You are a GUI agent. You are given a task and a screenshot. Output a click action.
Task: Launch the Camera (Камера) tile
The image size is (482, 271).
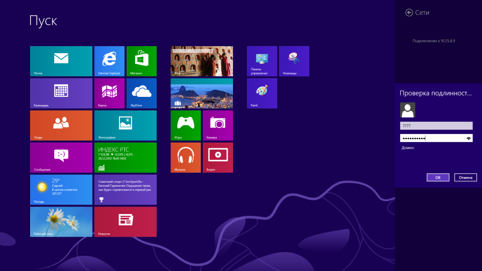tap(217, 125)
